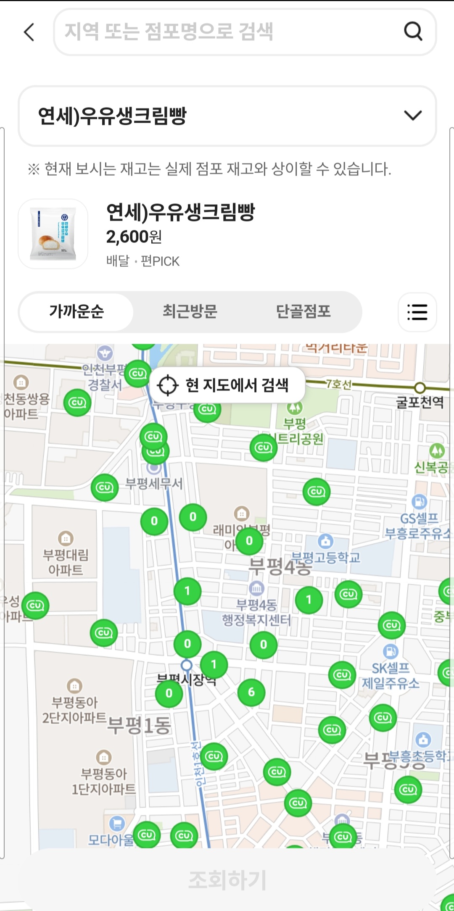
Task: Select the CU marker at 우성아파트
Action: click(x=35, y=606)
